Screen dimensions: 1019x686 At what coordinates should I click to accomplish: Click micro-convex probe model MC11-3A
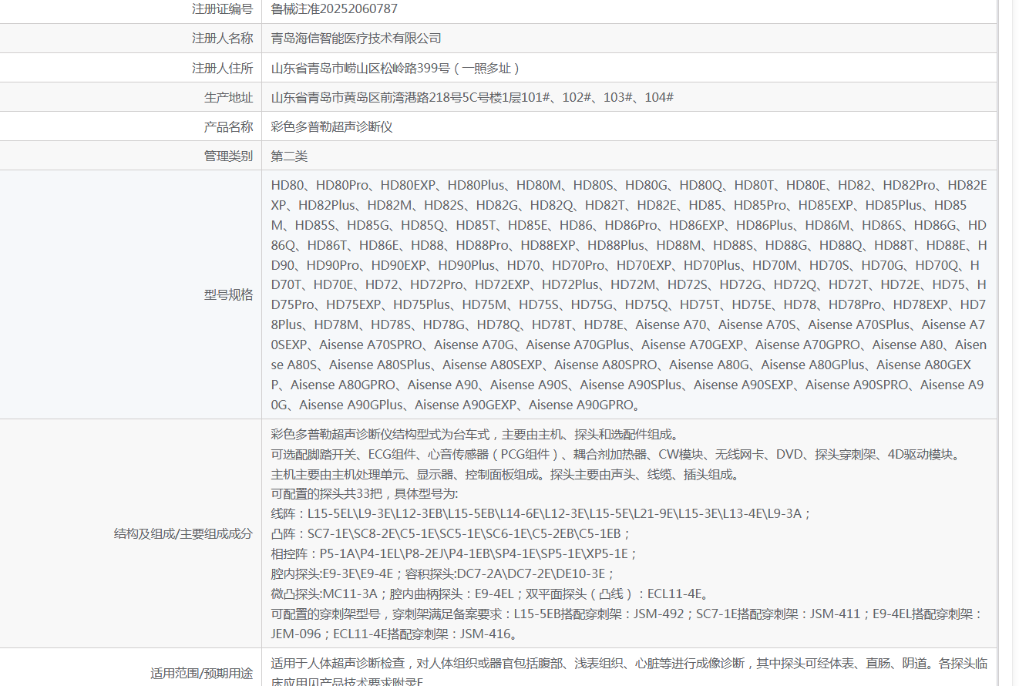[x=350, y=594]
